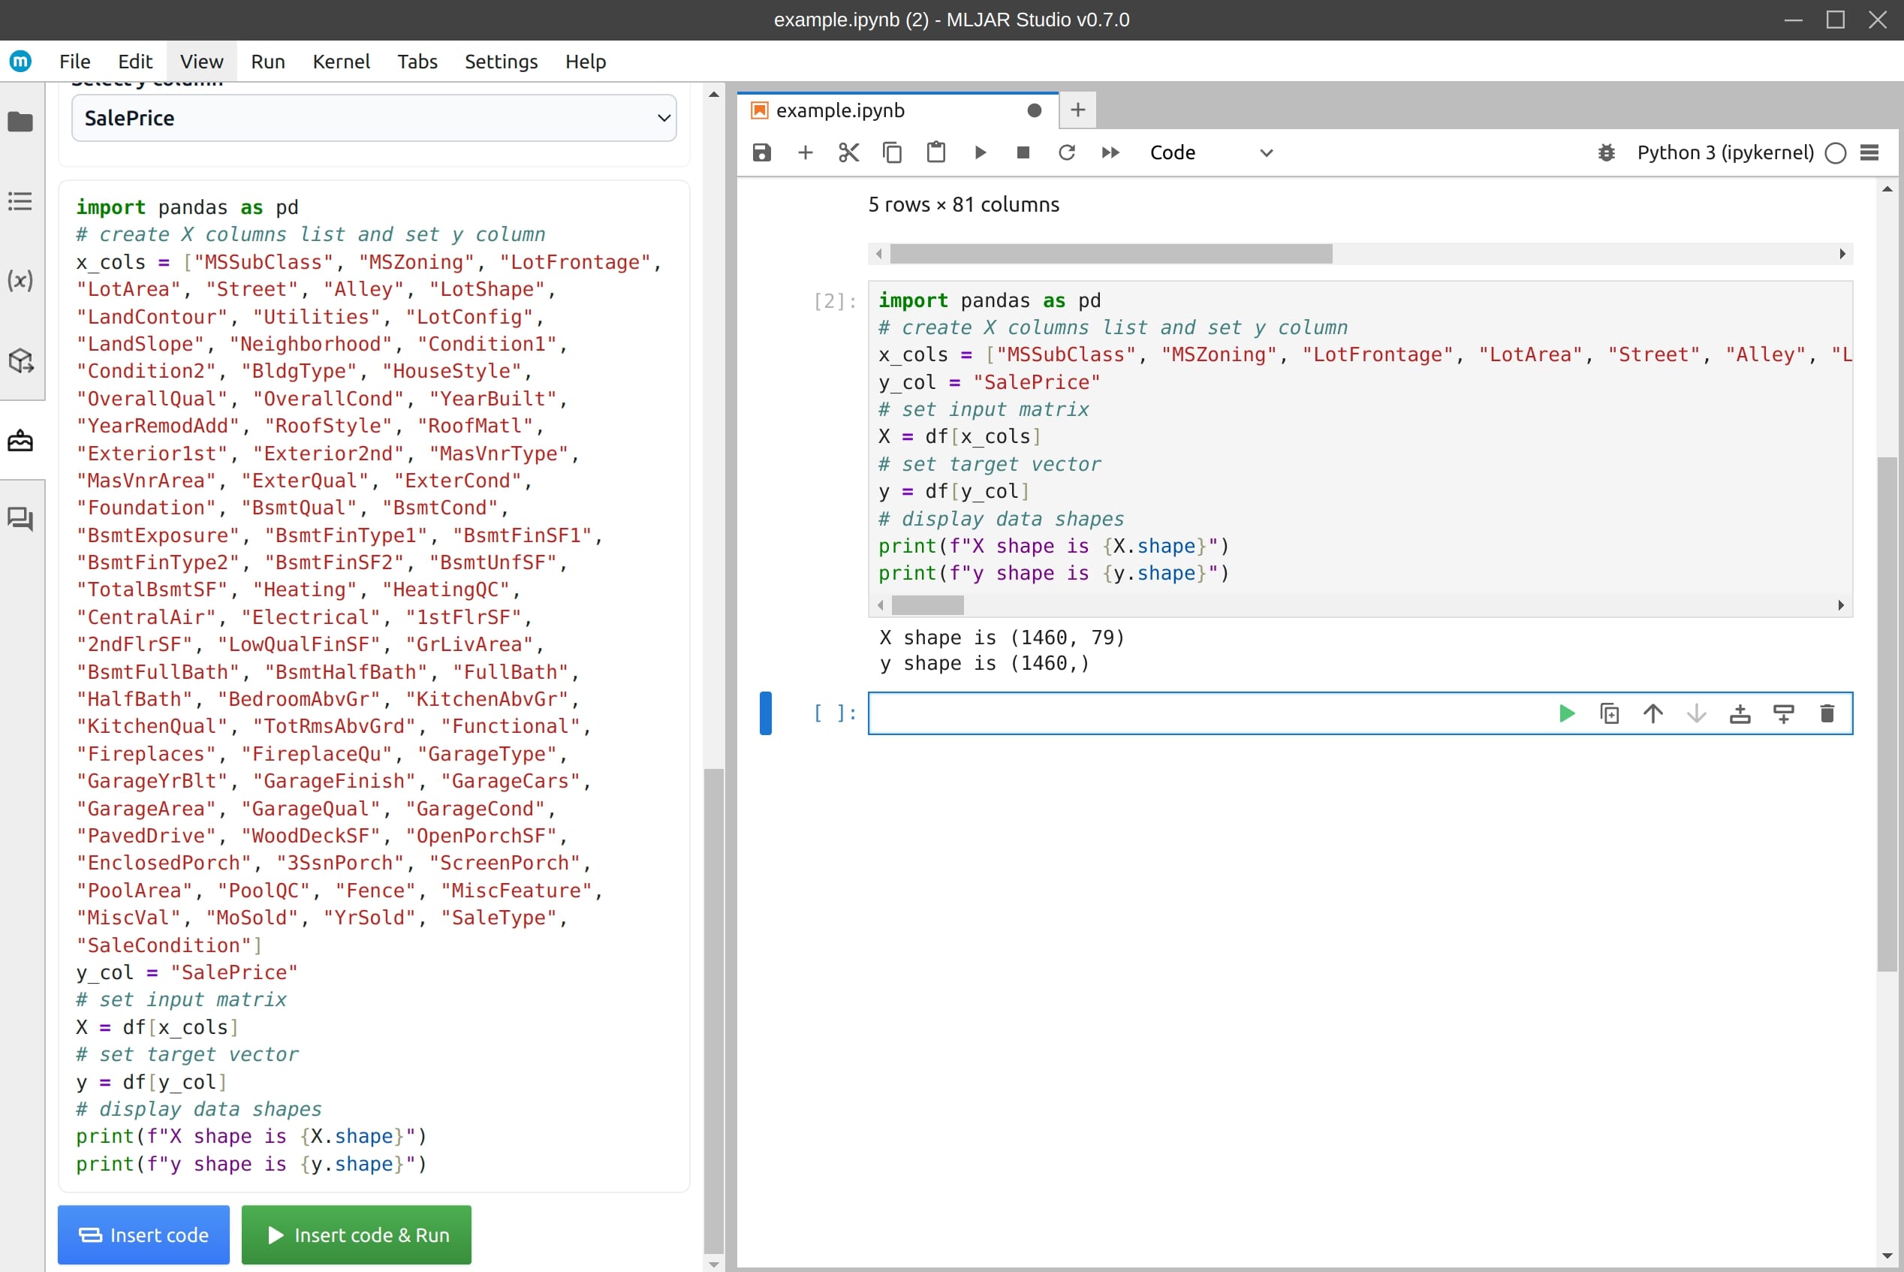
Task: Click the left panel scroll-down arrow
Action: coord(713,1264)
